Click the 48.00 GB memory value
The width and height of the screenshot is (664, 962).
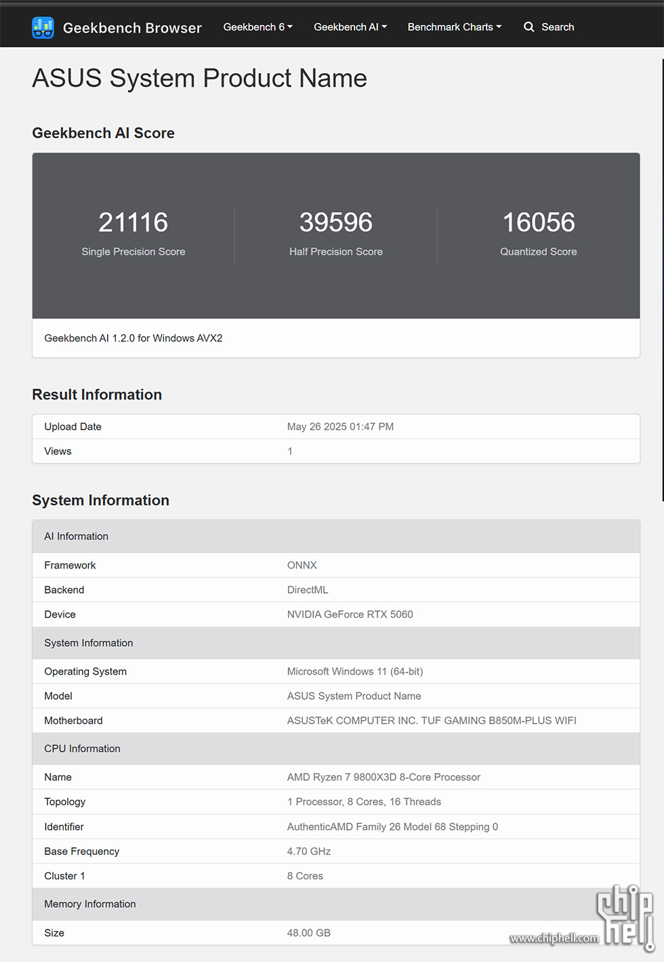click(309, 933)
